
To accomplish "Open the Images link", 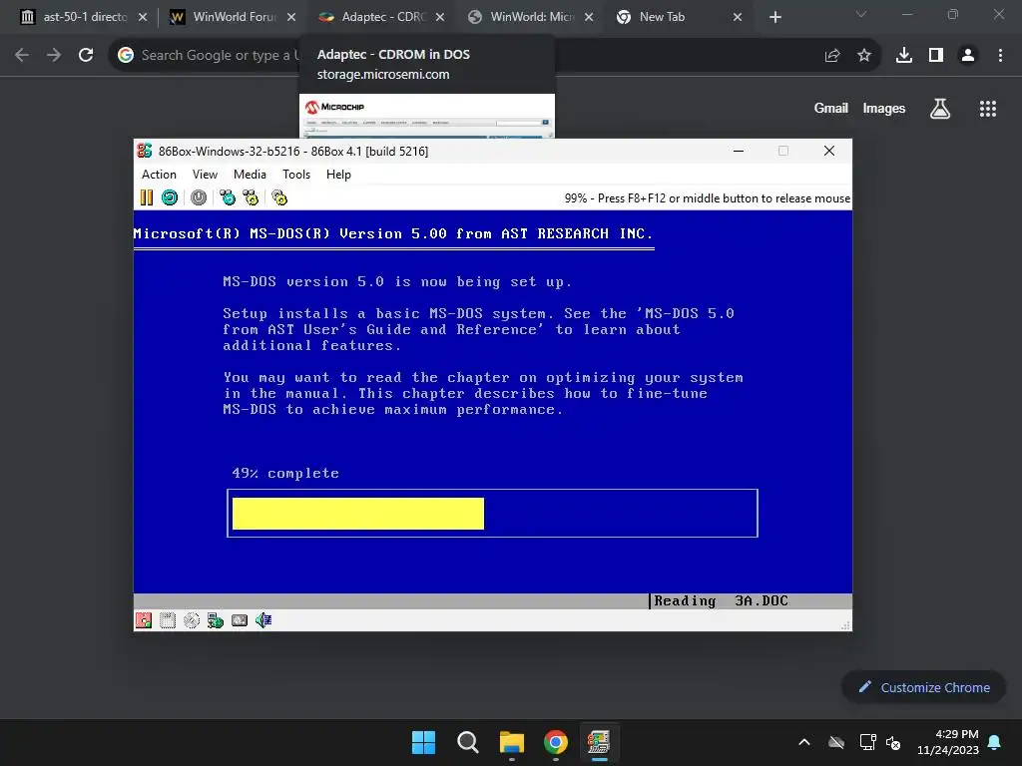I will tap(884, 108).
